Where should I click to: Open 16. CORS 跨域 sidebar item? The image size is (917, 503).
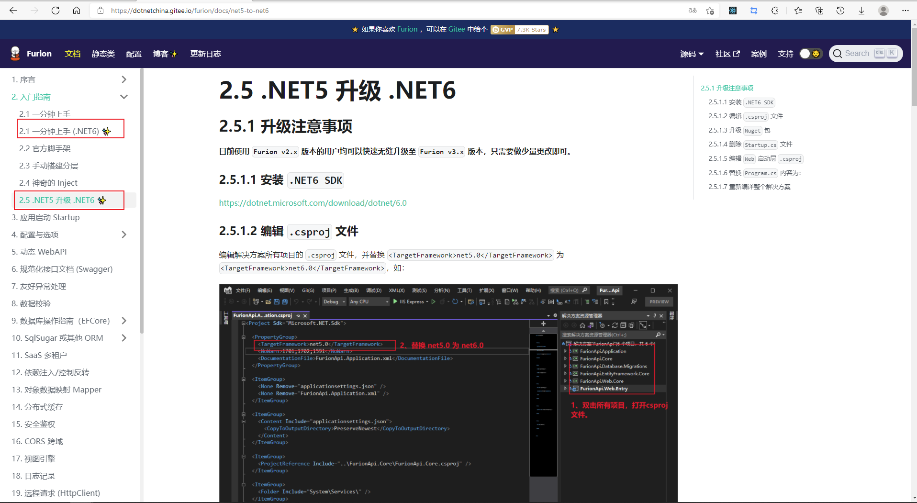(37, 441)
